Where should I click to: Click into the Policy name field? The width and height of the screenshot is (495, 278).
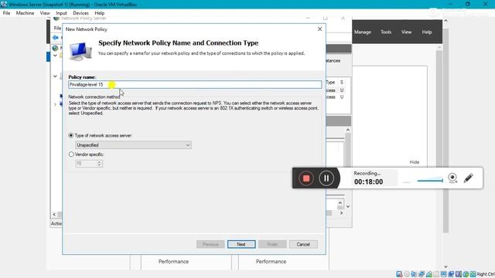click(195, 84)
